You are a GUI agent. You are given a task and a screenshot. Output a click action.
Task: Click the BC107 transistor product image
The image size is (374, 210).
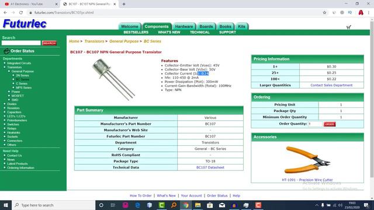(114, 80)
